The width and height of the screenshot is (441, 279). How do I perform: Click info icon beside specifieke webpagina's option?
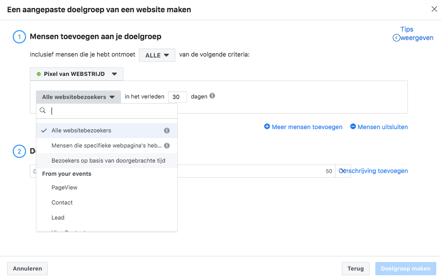click(x=167, y=146)
